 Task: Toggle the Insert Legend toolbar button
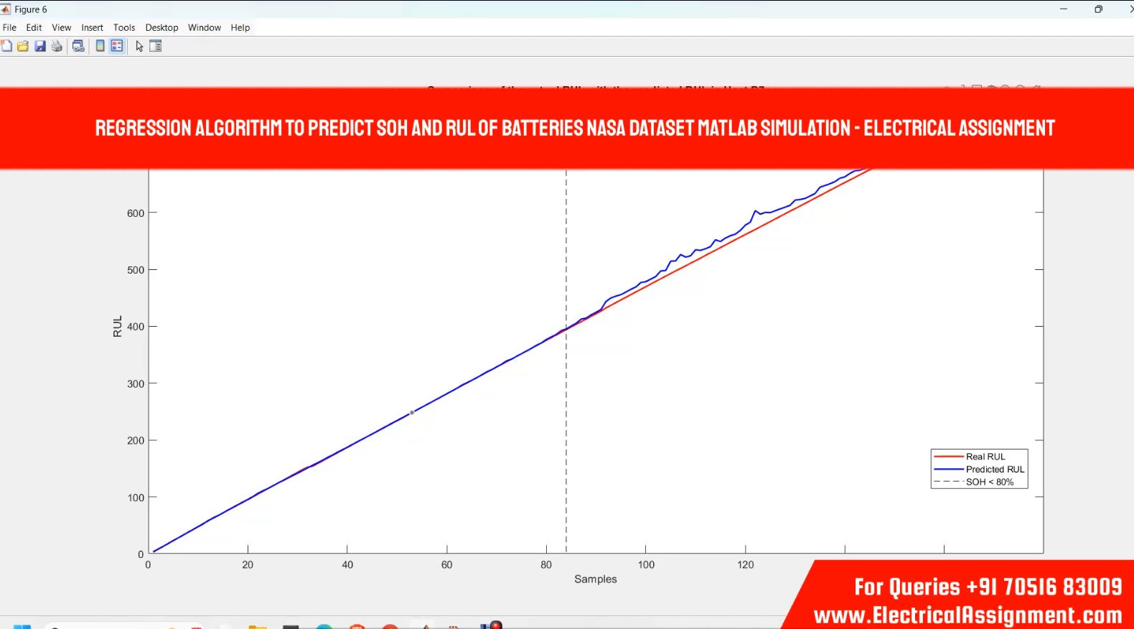click(x=117, y=46)
